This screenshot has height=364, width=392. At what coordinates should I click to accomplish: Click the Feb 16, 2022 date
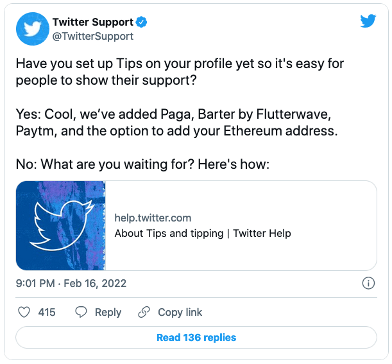pyautogui.click(x=95, y=284)
